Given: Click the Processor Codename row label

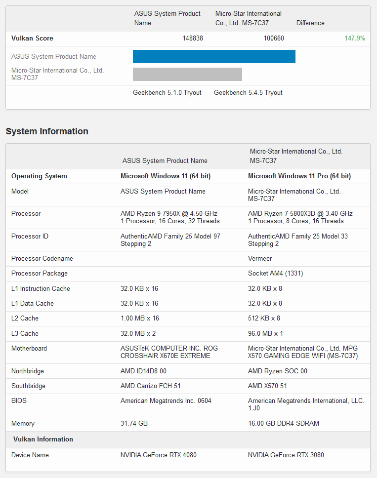Looking at the screenshot, I should 42,259.
